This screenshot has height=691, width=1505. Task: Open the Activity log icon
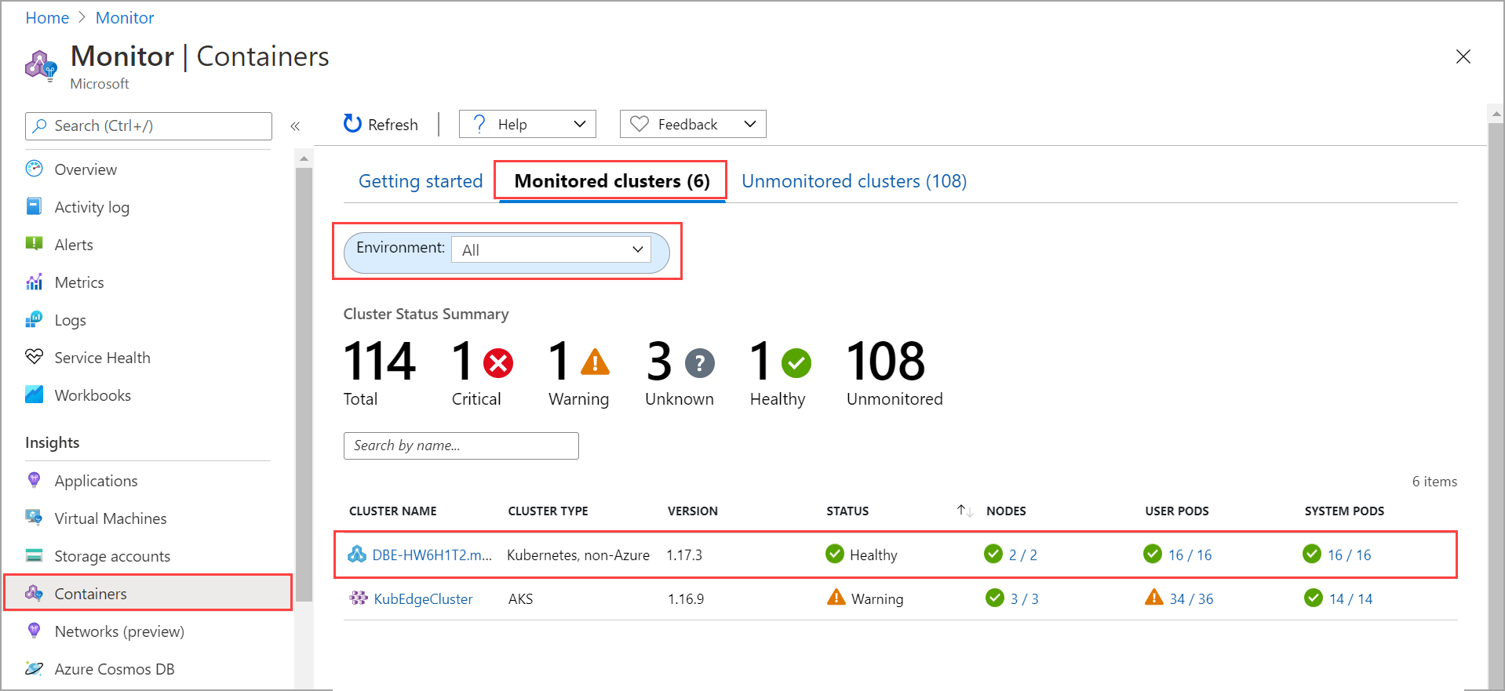34,206
